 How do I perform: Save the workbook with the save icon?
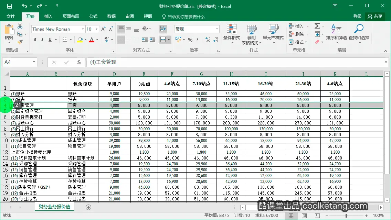(10, 6)
